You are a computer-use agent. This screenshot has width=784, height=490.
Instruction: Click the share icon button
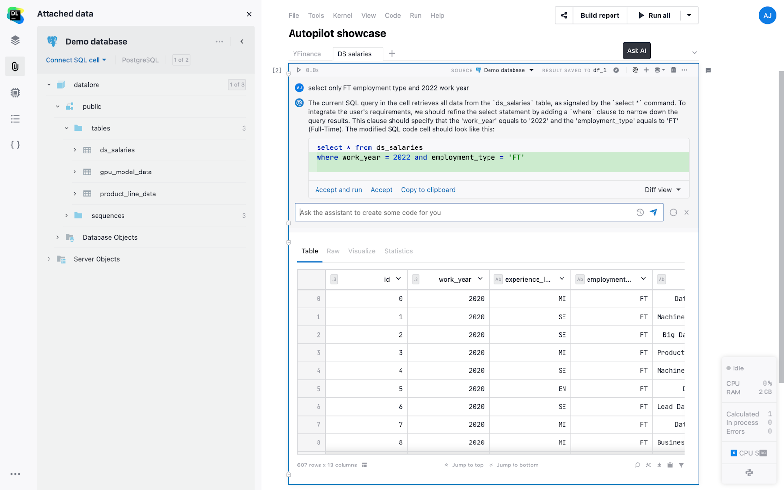tap(564, 15)
